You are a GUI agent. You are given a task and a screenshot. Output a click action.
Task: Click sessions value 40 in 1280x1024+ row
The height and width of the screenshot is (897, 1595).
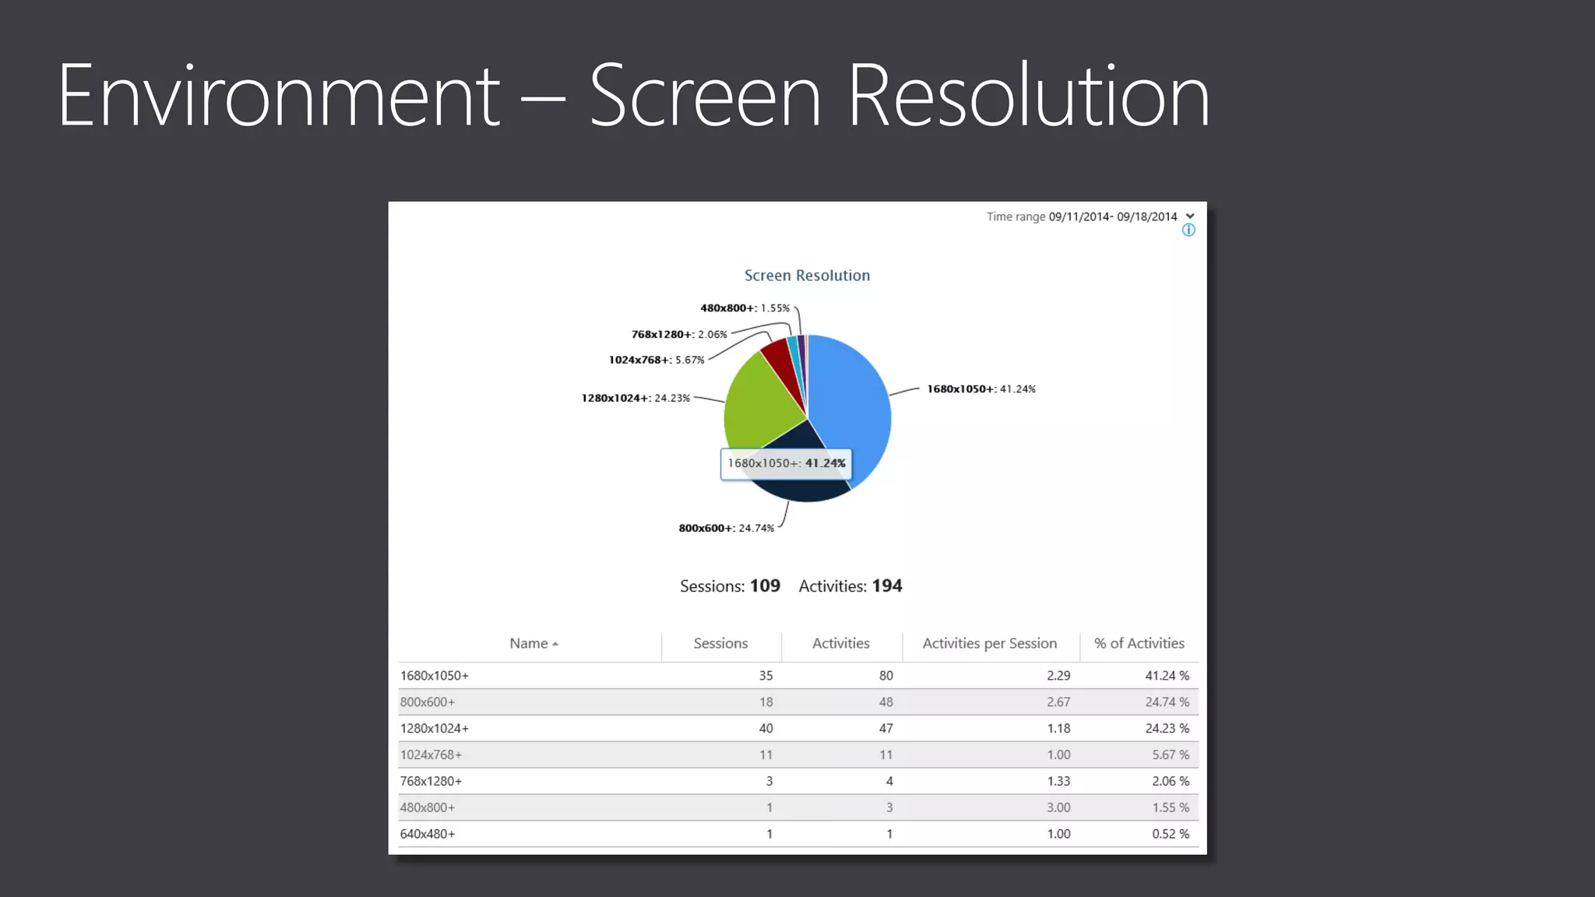click(766, 728)
